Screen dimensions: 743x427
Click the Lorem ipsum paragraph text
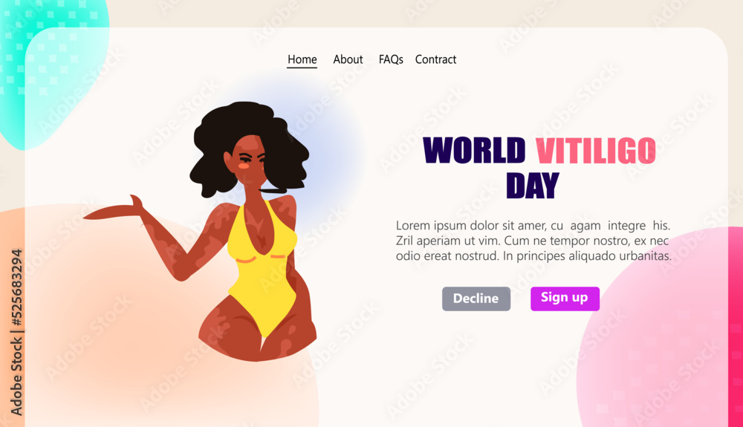(533, 241)
